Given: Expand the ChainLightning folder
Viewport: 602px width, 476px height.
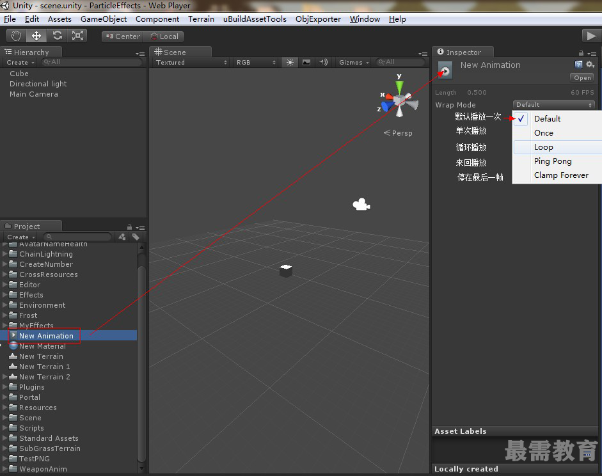Looking at the screenshot, I should coord(4,254).
